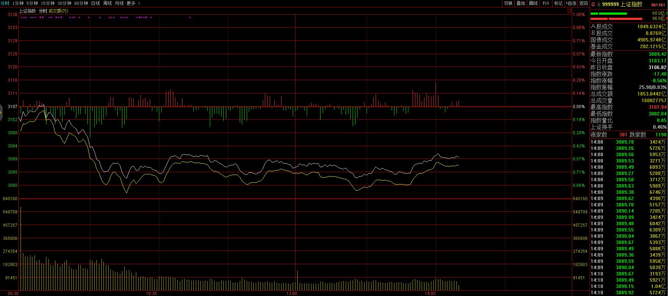Screen dimensions: 668x296
Task: Click the red G icon beside 999999
Action: coord(593,5)
